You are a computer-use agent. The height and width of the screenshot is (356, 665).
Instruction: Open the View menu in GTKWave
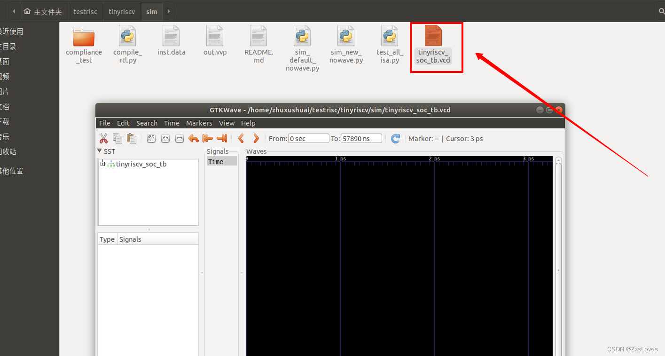227,123
